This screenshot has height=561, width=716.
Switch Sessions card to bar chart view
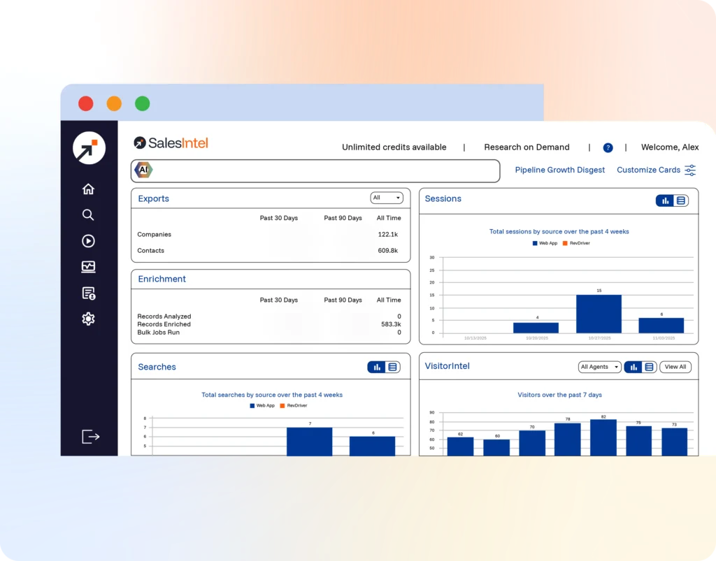665,201
